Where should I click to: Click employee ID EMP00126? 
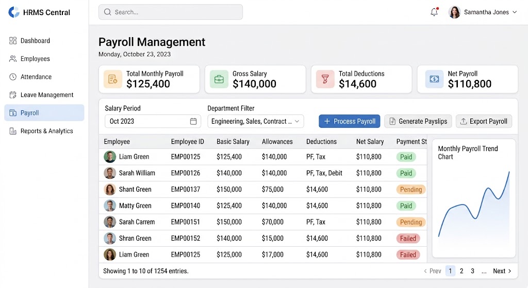[186, 173]
